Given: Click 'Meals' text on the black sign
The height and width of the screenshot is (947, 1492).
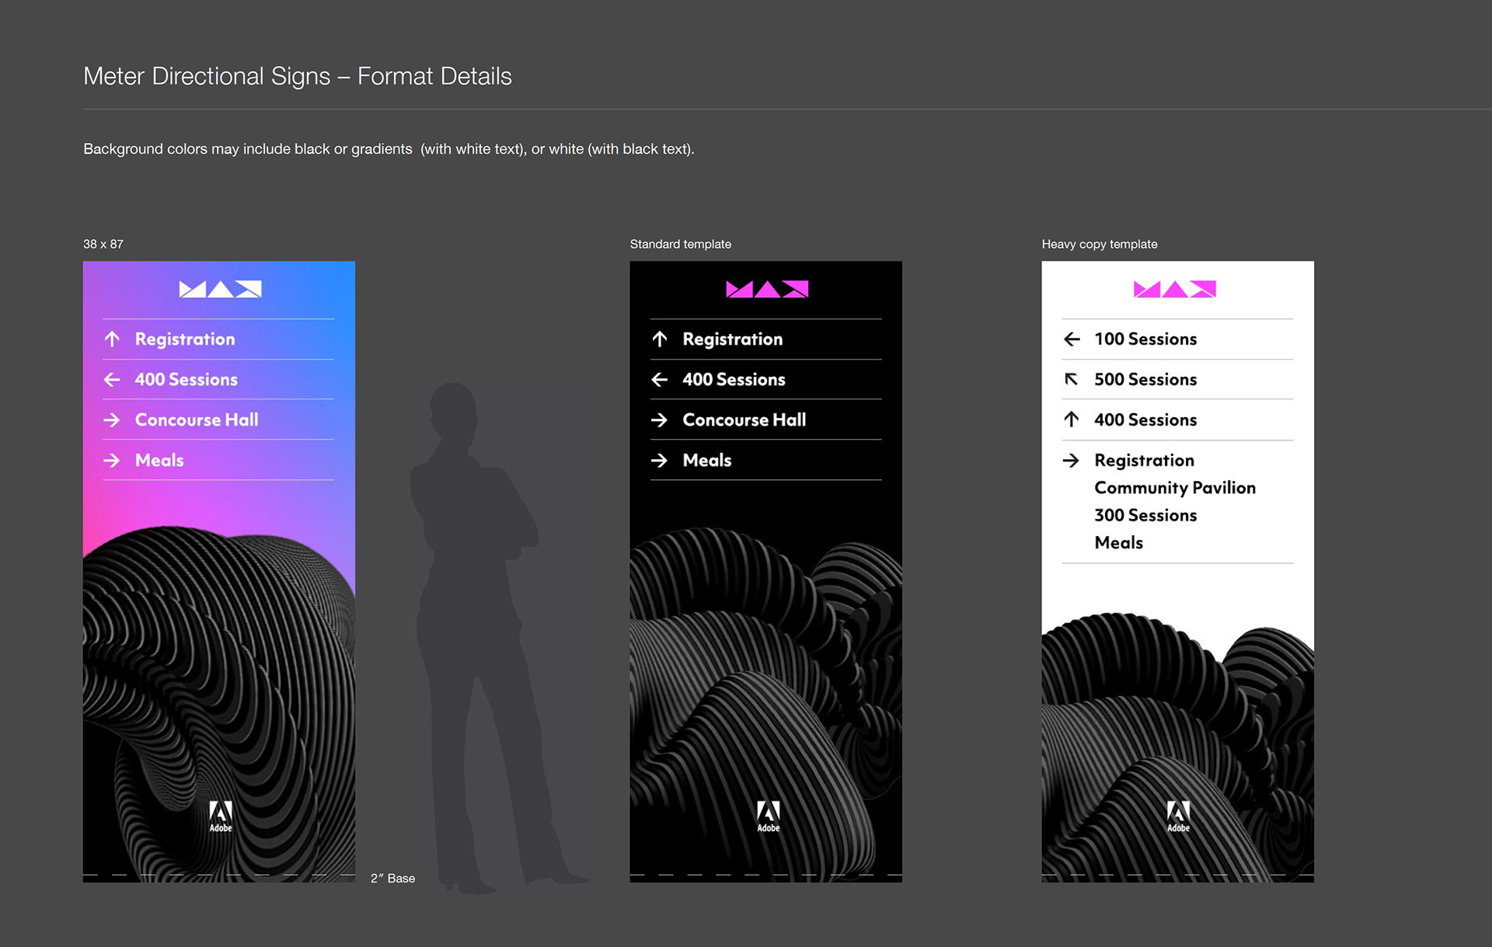Looking at the screenshot, I should [x=707, y=460].
